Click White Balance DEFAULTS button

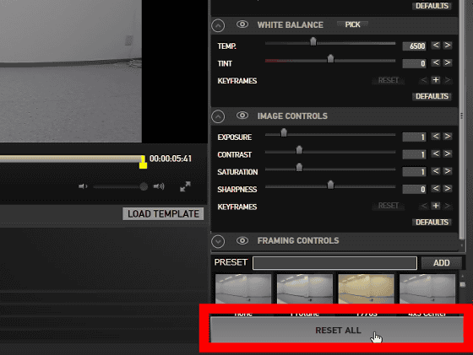pos(432,96)
